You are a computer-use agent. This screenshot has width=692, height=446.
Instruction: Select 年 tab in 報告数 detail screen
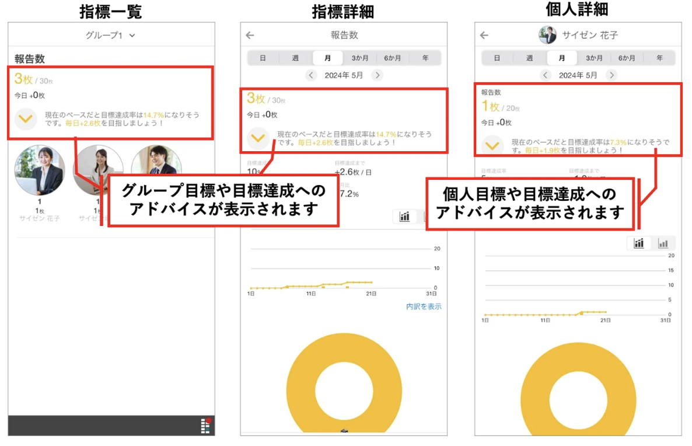coord(425,58)
